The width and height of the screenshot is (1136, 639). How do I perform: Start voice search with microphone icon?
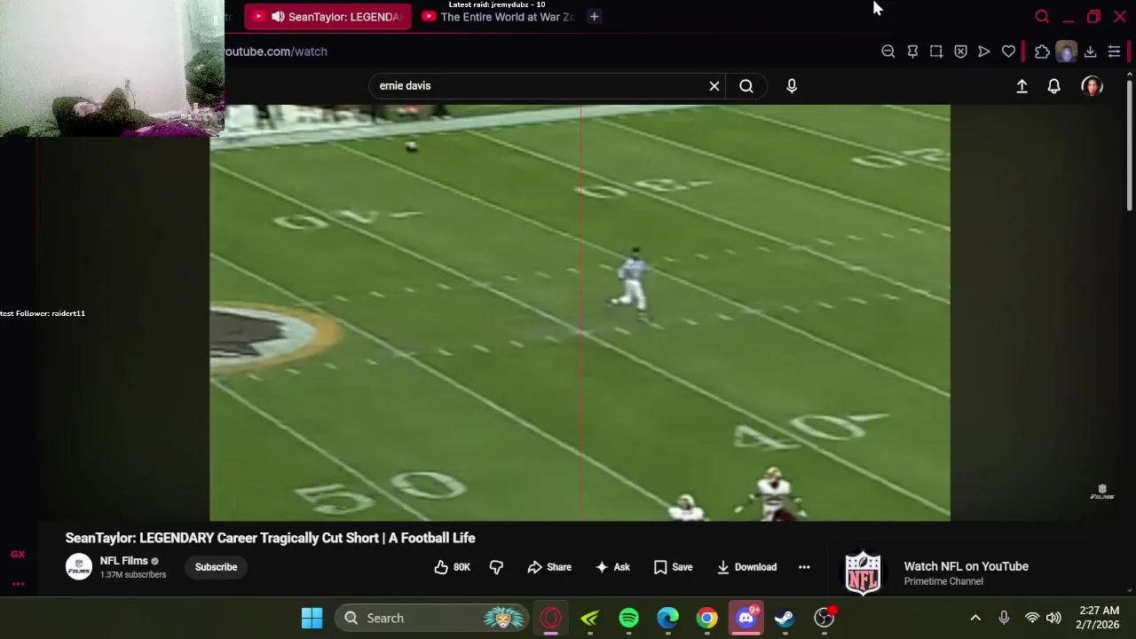(792, 86)
